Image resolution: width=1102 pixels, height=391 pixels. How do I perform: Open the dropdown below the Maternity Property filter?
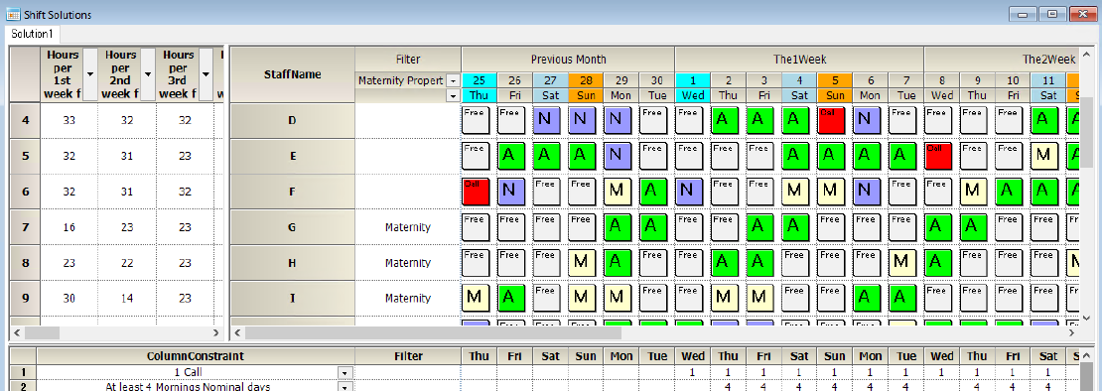(x=454, y=95)
